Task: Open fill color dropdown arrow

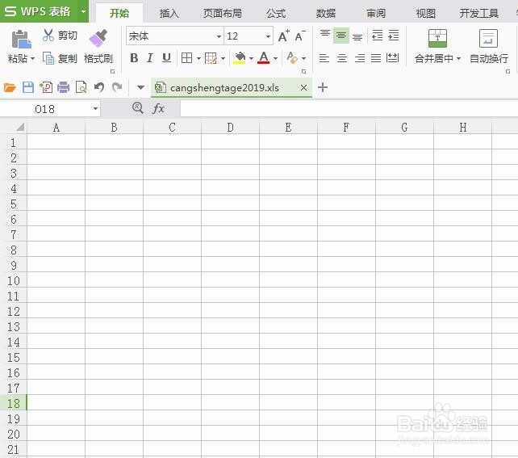Action: point(251,58)
